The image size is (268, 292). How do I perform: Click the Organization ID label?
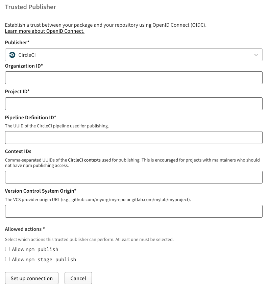pos(24,66)
